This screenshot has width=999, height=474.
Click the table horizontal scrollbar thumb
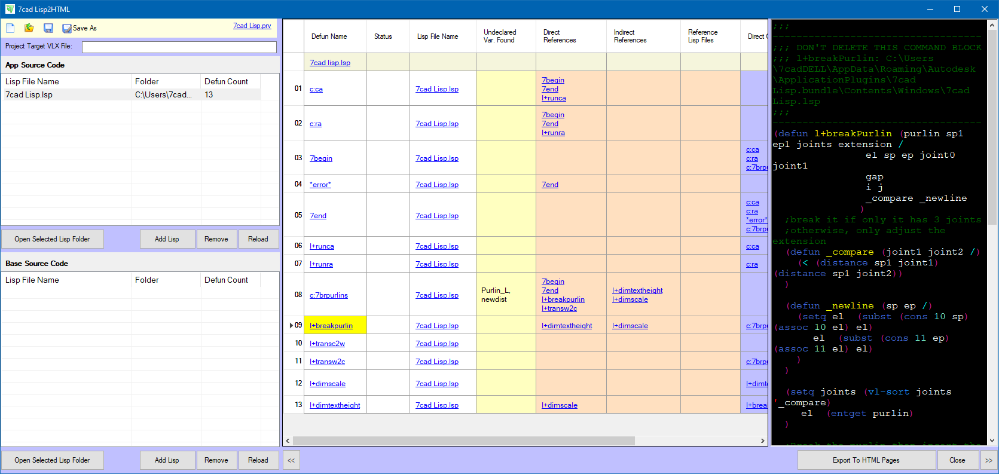click(x=464, y=441)
